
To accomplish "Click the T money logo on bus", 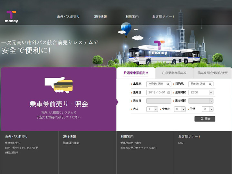I will click(x=159, y=47).
